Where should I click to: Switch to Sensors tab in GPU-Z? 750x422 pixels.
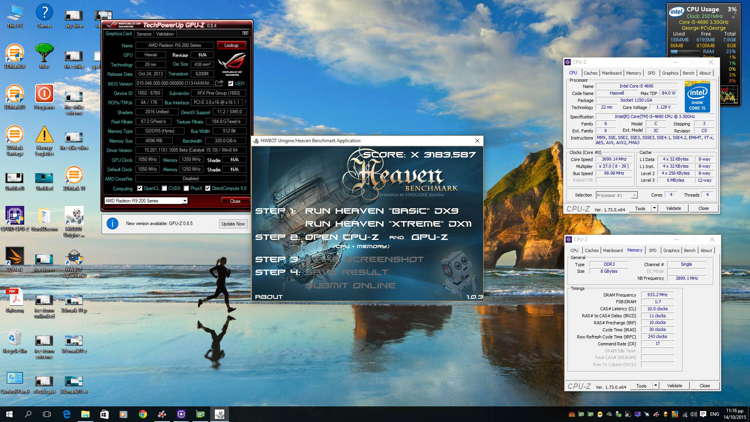[x=144, y=34]
